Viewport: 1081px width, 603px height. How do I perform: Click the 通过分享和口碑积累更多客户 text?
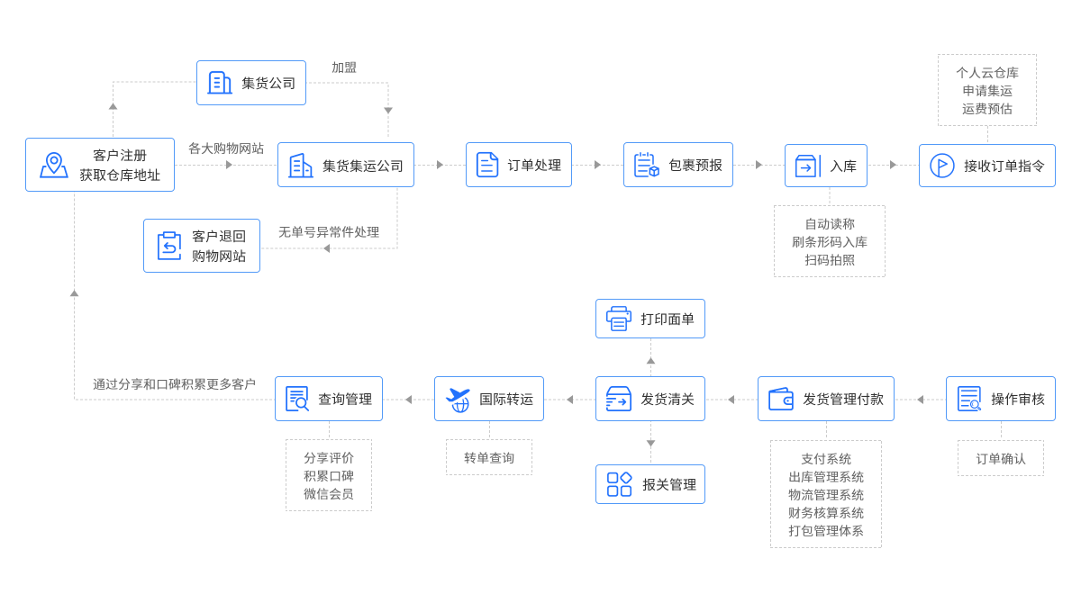[174, 384]
